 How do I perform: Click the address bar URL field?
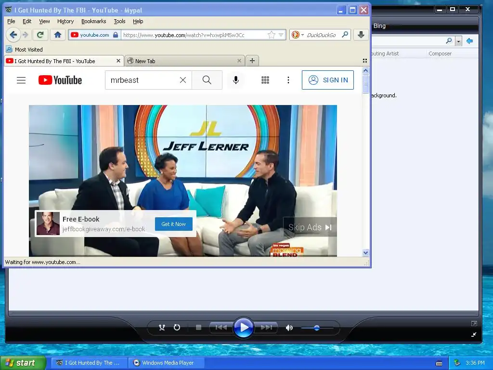194,35
